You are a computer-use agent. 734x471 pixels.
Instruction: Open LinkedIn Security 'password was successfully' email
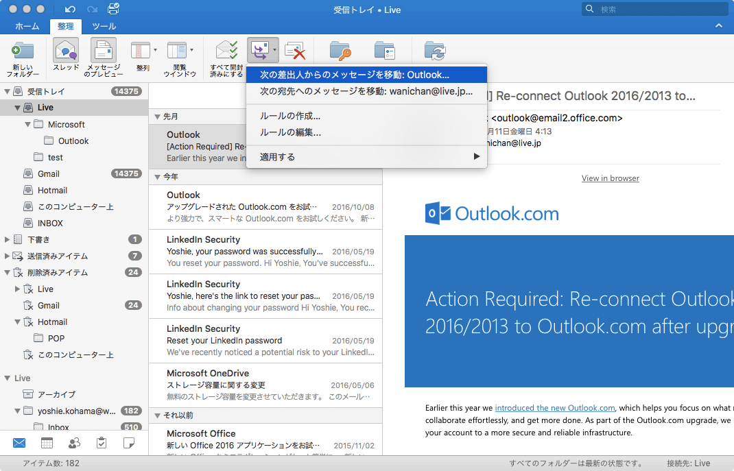click(265, 252)
